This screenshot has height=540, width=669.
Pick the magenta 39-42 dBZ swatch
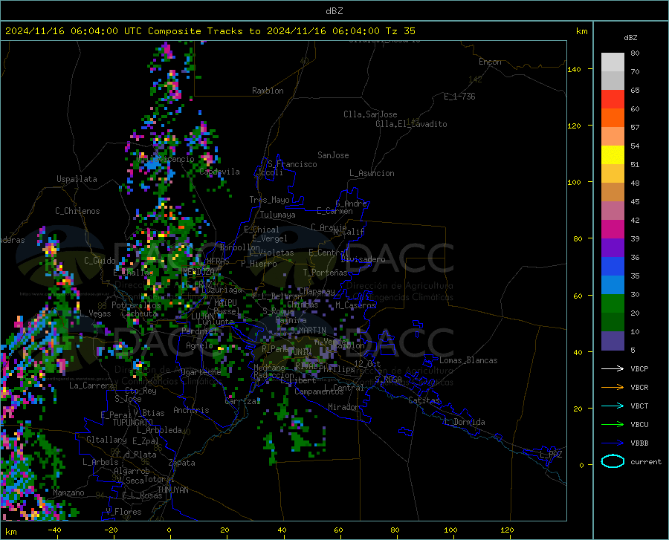click(613, 230)
